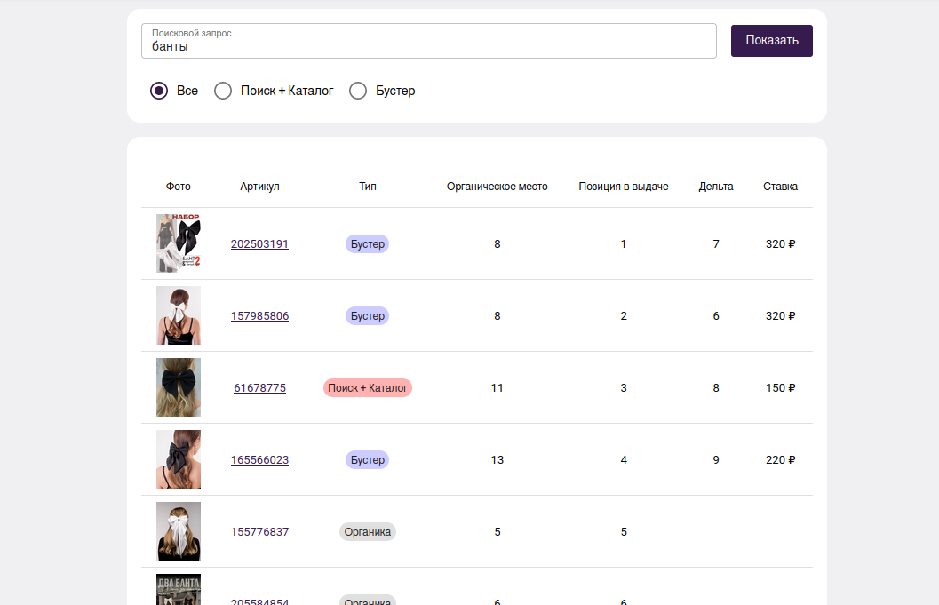The image size is (939, 605).
Task: Click the bow set product photo in first row
Action: (179, 243)
